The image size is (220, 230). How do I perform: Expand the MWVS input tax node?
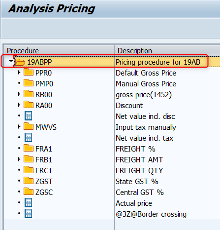pos(19,127)
